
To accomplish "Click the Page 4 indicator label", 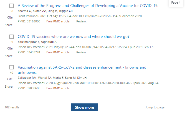I will coord(176,2).
